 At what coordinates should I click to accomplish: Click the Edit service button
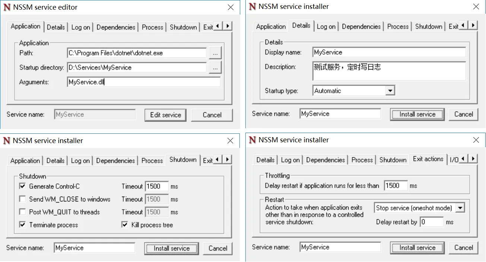tap(166, 115)
